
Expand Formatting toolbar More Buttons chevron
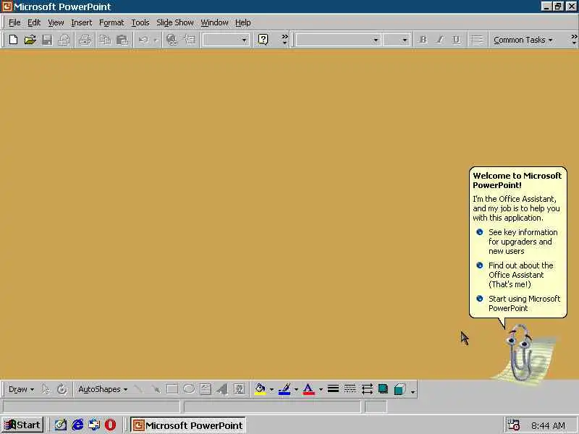(x=574, y=40)
